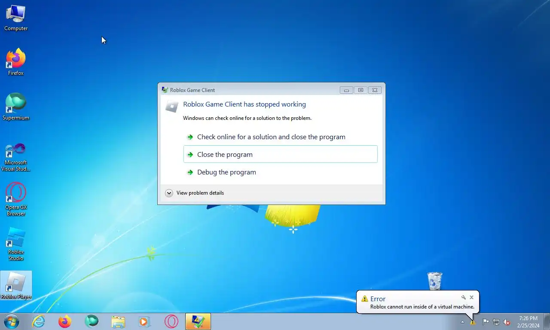Open the network status tray icon
Viewport: 550px width, 330px height.
496,322
